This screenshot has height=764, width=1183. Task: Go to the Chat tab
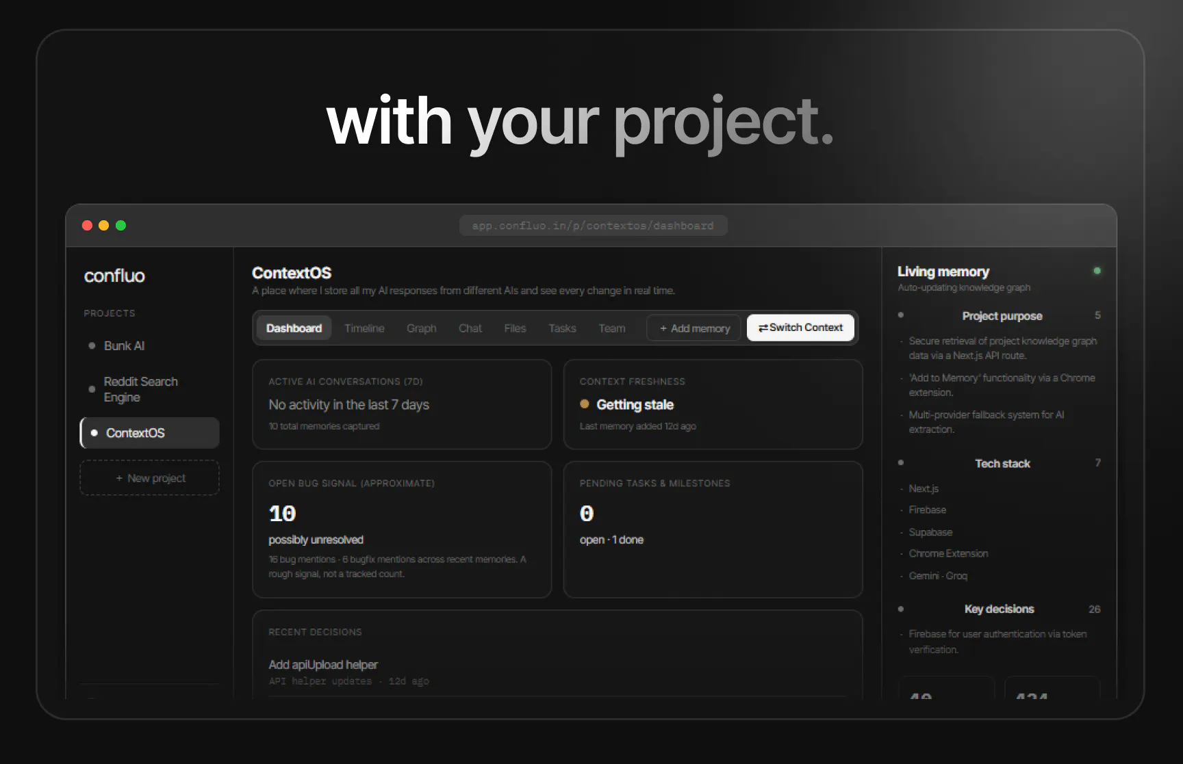coord(470,328)
